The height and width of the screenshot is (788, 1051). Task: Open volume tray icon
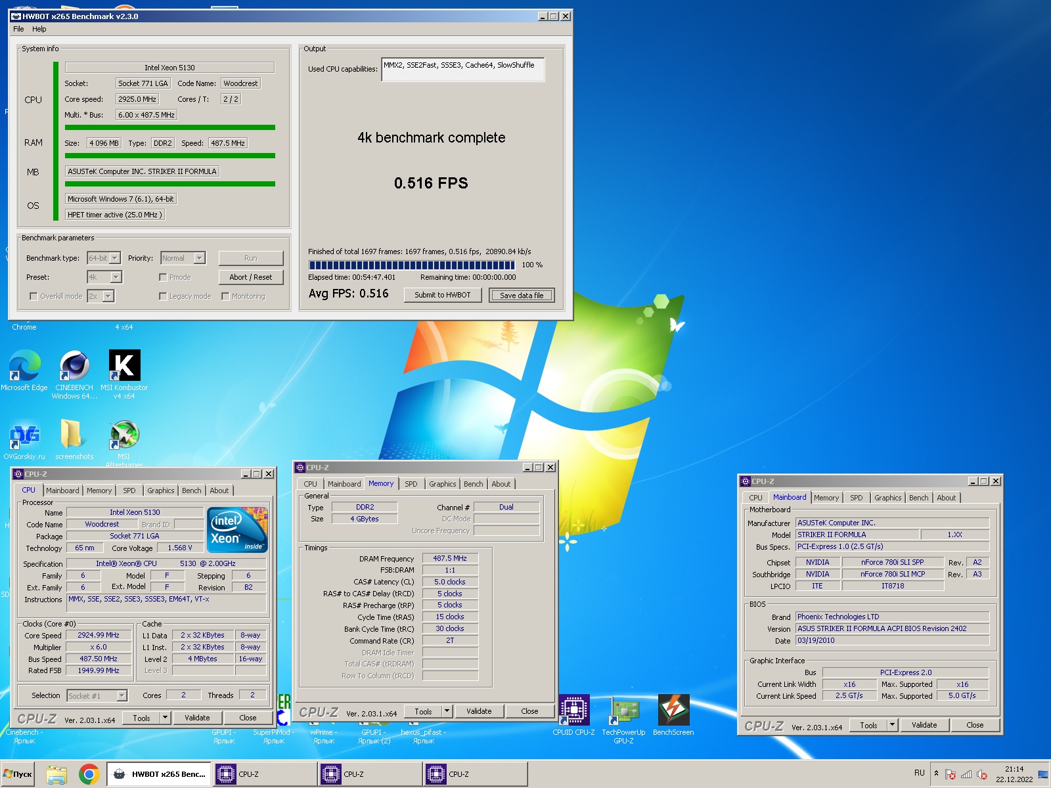tap(982, 774)
